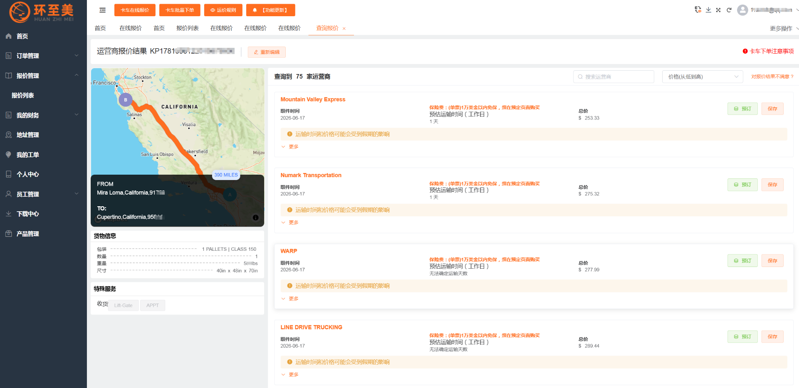
Task: Book LINE DRIVE TRUCKING with 预订
Action: pyautogui.click(x=742, y=336)
